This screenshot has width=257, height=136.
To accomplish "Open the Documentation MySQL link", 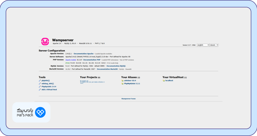I will click(x=116, y=66).
